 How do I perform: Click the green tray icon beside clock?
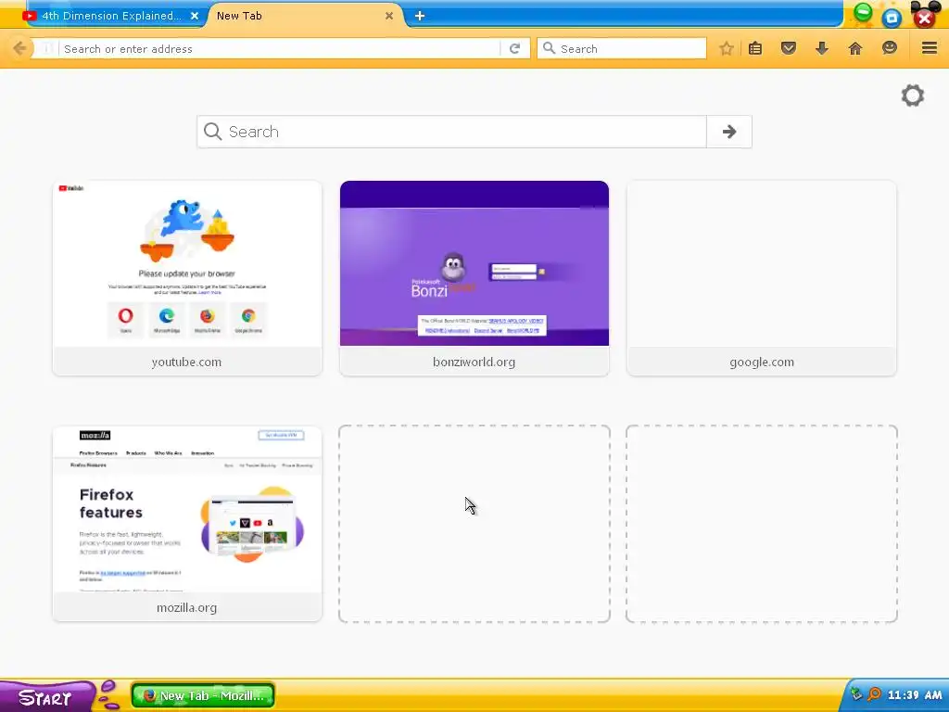pyautogui.click(x=856, y=694)
